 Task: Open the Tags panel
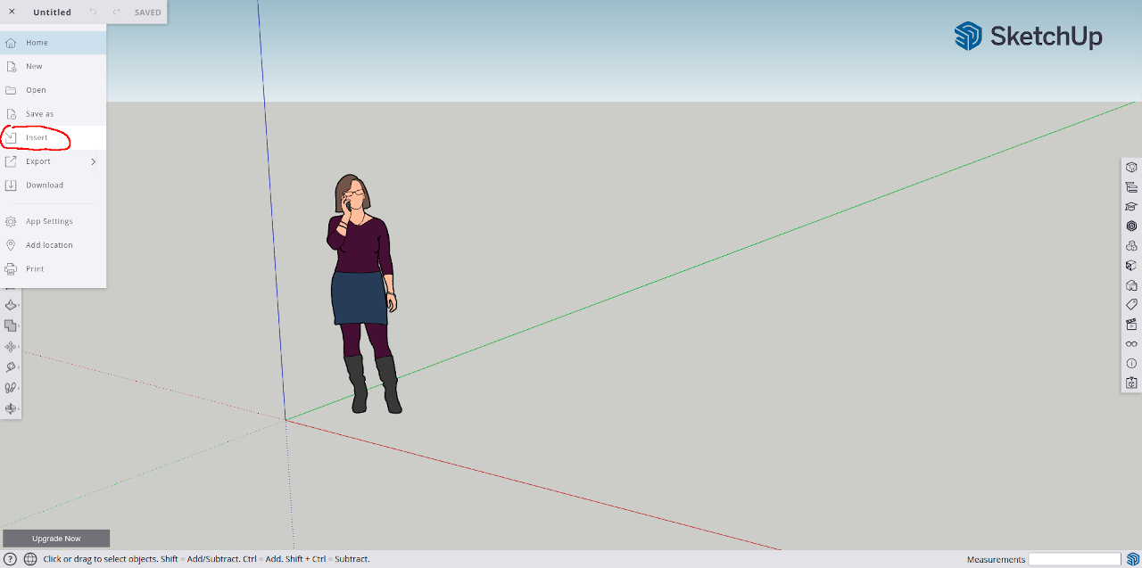coord(1131,304)
